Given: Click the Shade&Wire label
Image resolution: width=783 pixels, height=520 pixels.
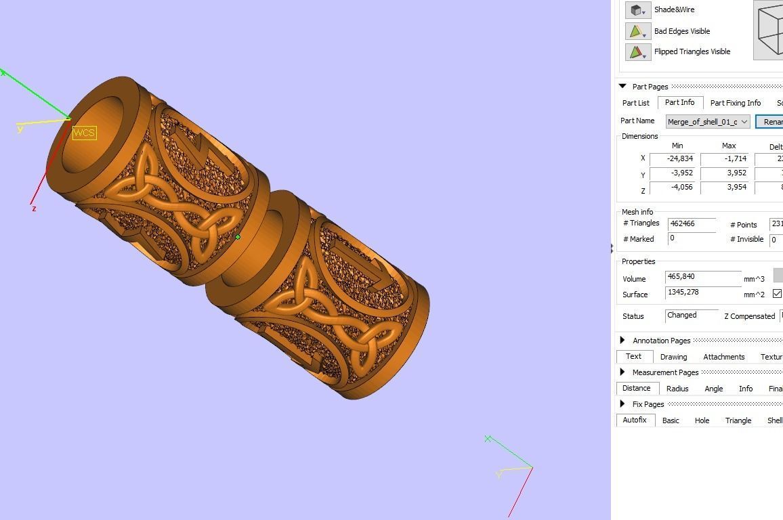Looking at the screenshot, I should [674, 9].
